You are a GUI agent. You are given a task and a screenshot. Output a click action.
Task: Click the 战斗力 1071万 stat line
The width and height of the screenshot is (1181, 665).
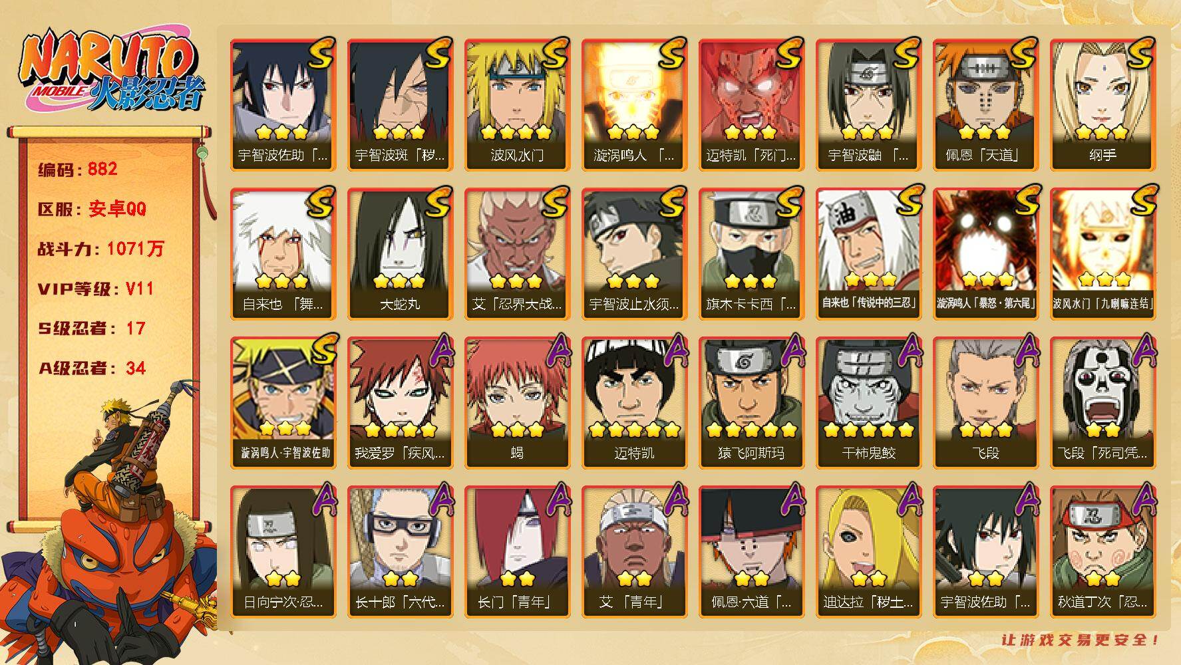[101, 249]
